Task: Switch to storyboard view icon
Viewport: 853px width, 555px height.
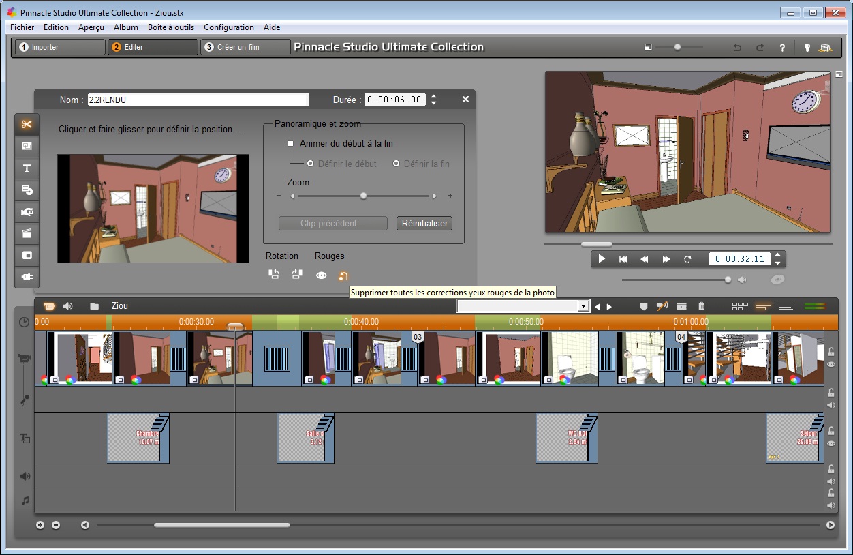Action: (740, 307)
